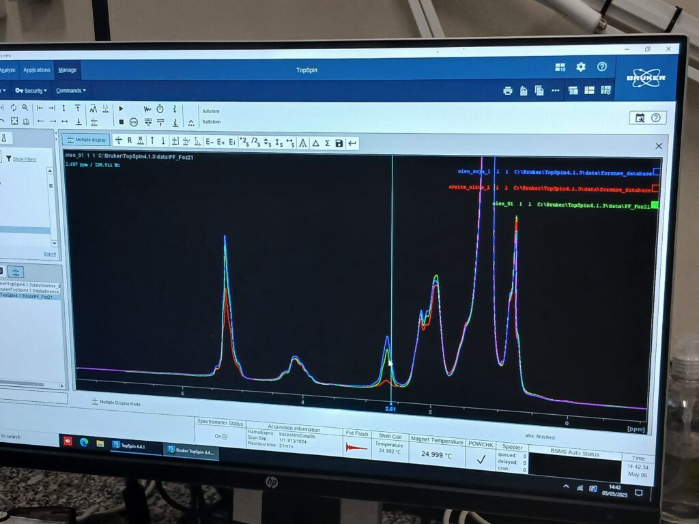Screen dimensions: 699x524
Task: Click the return arrow to exit multiple display
Action: [352, 143]
